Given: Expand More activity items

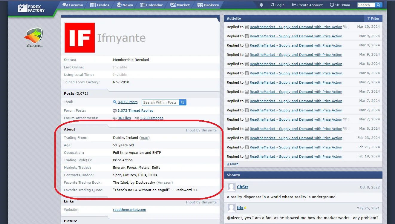Looking at the screenshot, I should (233, 164).
